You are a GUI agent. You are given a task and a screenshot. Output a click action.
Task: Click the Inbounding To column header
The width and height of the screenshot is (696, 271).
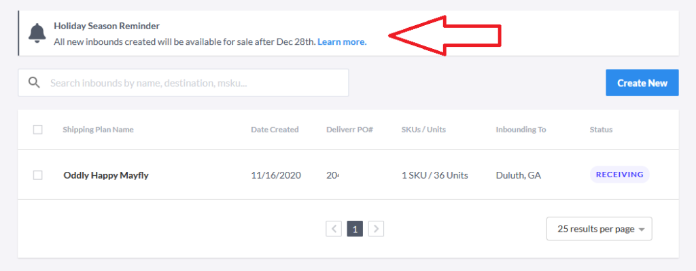point(521,130)
